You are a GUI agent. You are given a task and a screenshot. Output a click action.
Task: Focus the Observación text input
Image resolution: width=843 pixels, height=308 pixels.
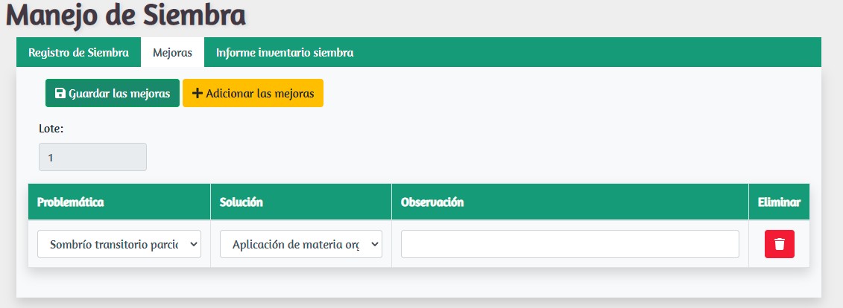point(569,244)
